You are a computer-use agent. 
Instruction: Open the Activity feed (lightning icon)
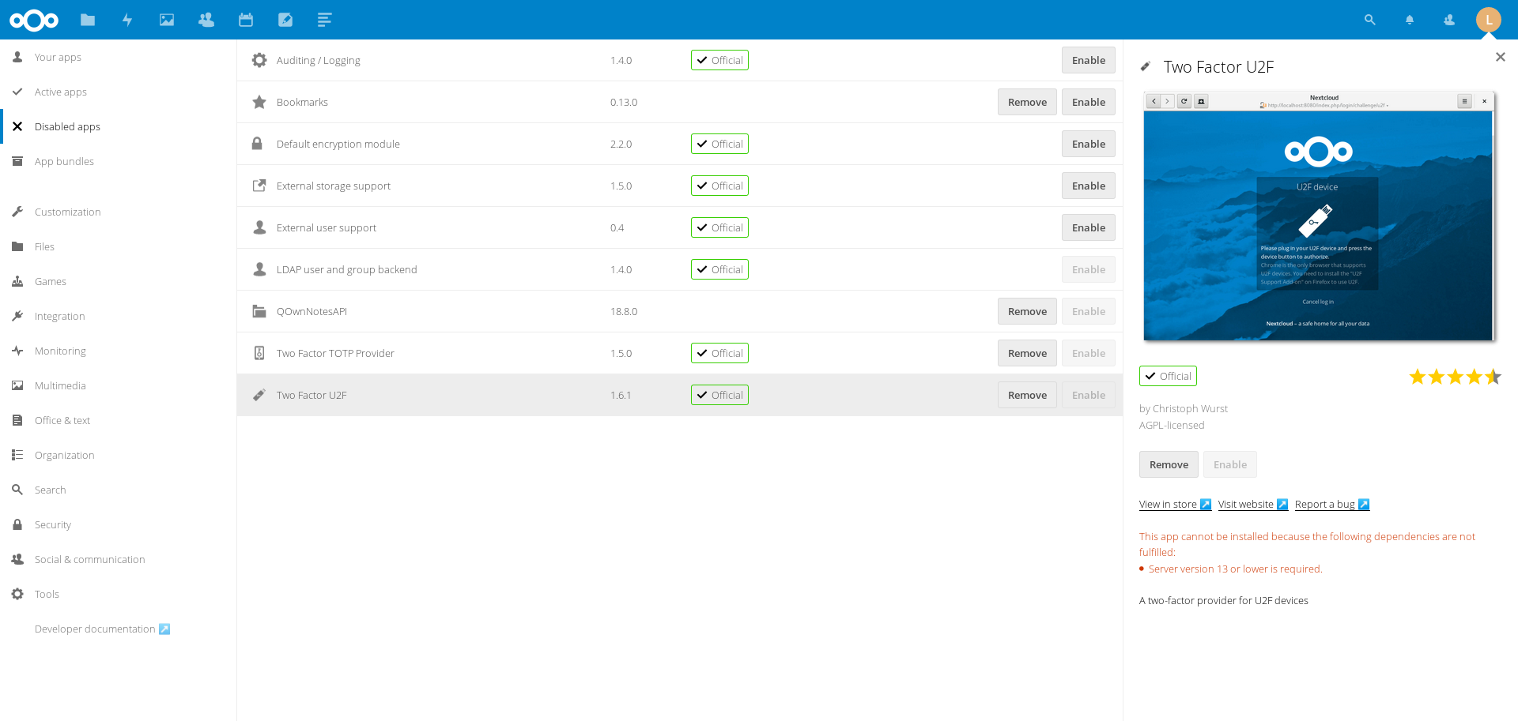click(127, 20)
